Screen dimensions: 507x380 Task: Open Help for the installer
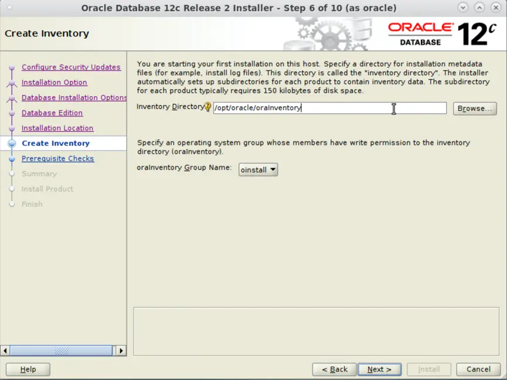point(28,369)
